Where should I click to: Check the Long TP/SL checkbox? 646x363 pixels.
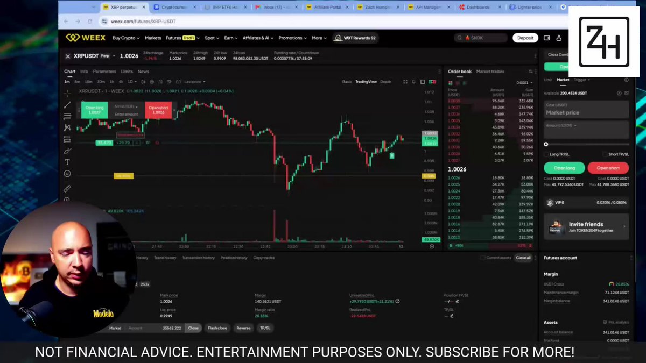tap(546, 154)
